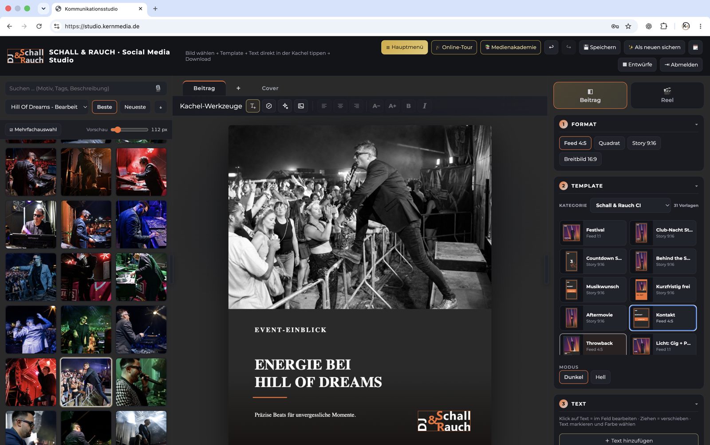Screen dimensions: 710x445
Task: Switch mode to Hell
Action: [x=600, y=377]
